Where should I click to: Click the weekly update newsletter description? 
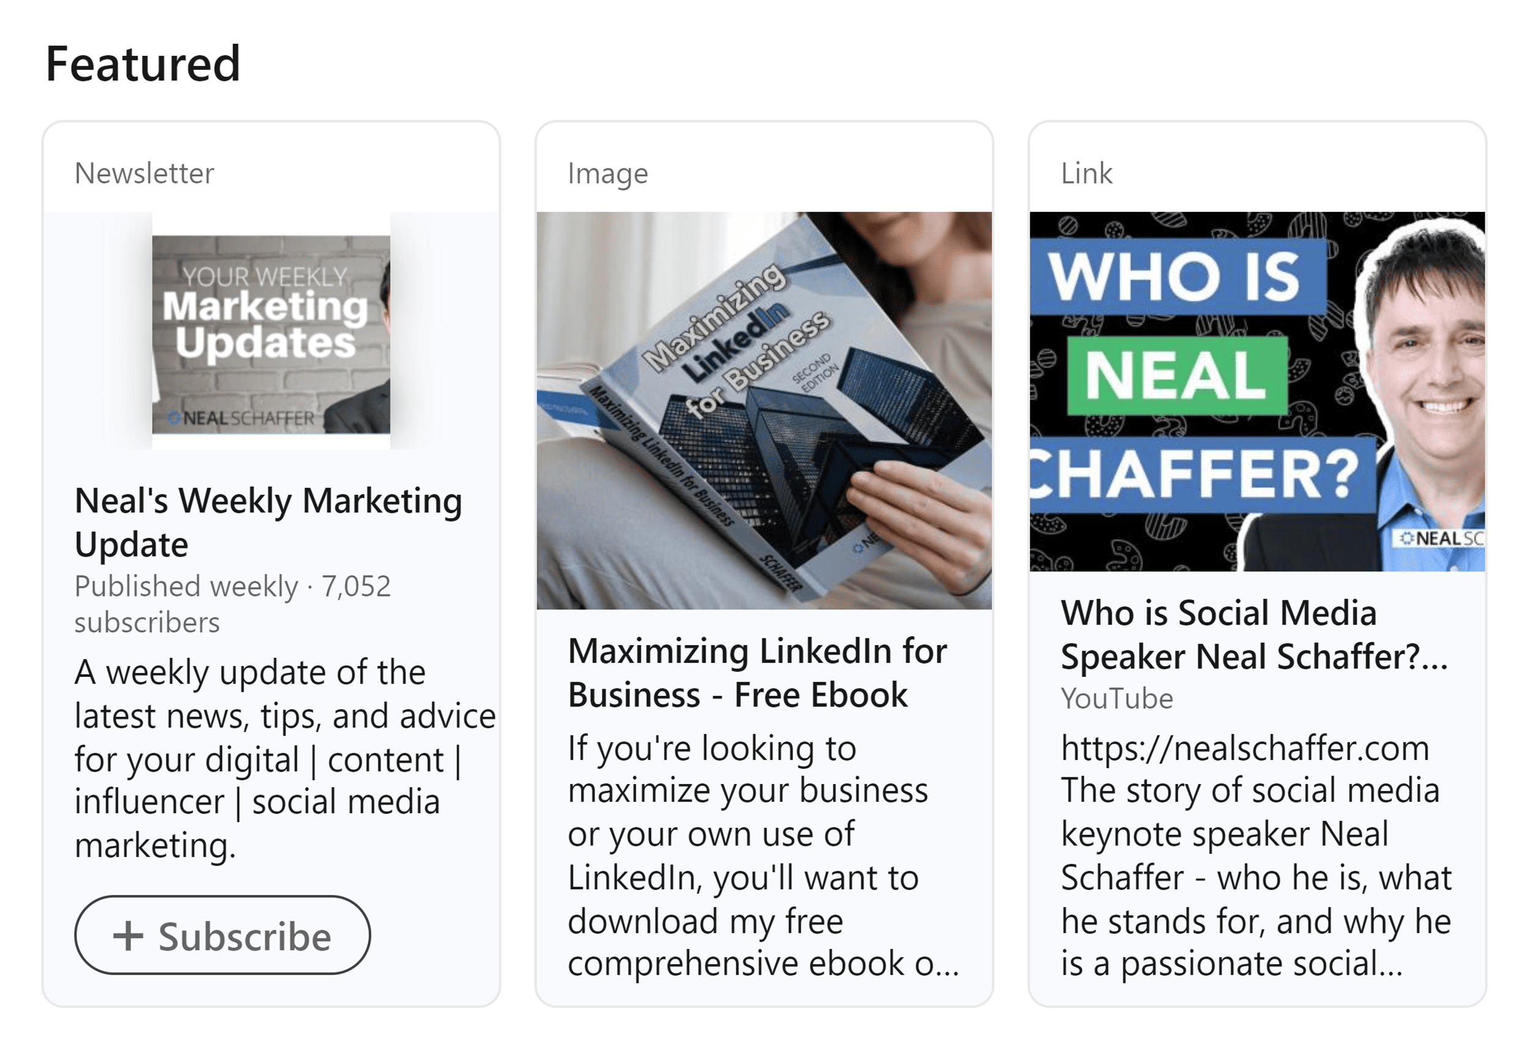pyautogui.click(x=284, y=759)
